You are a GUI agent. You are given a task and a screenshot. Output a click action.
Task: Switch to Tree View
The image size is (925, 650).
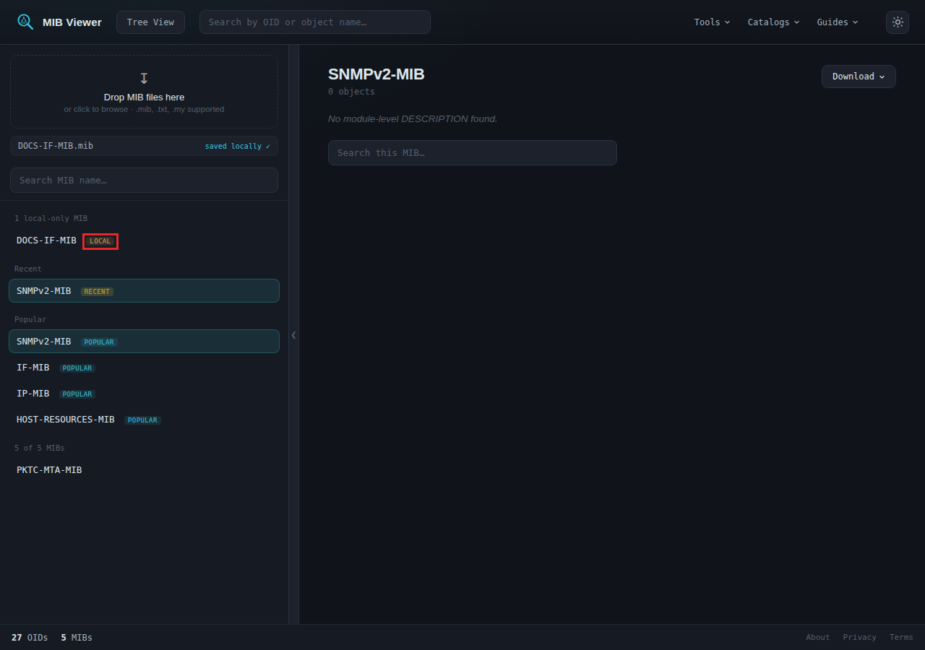click(x=150, y=22)
